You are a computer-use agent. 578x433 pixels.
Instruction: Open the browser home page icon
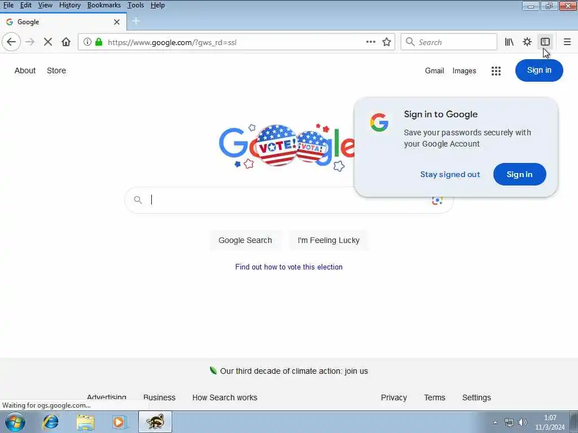coord(66,42)
